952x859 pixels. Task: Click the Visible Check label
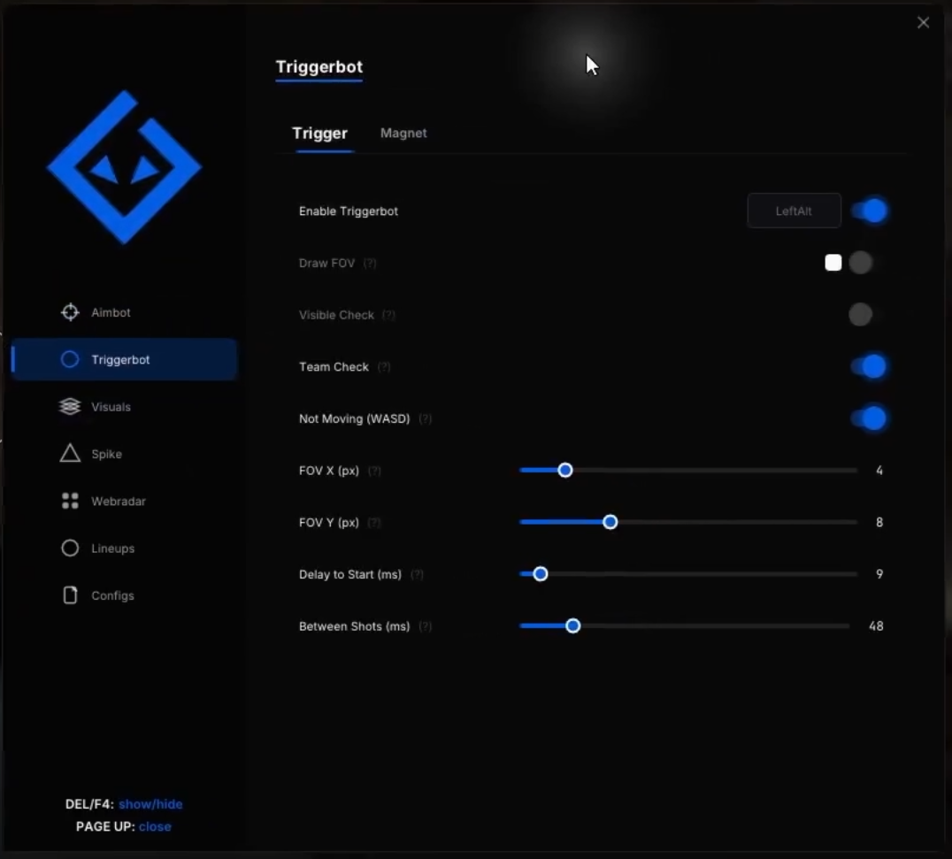[336, 315]
